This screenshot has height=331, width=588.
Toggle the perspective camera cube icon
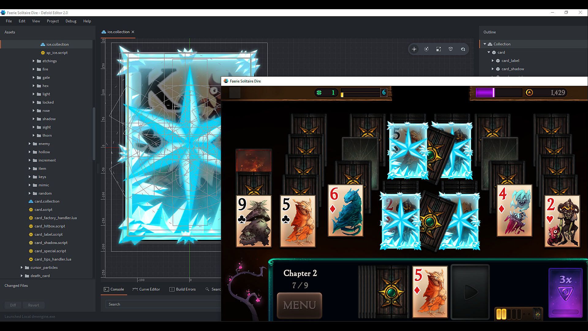pos(450,49)
